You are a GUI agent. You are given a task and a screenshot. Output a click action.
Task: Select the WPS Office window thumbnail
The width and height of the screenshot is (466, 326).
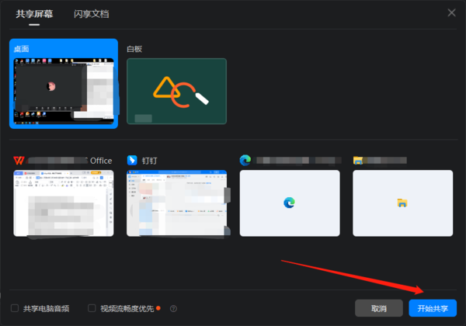(64, 203)
